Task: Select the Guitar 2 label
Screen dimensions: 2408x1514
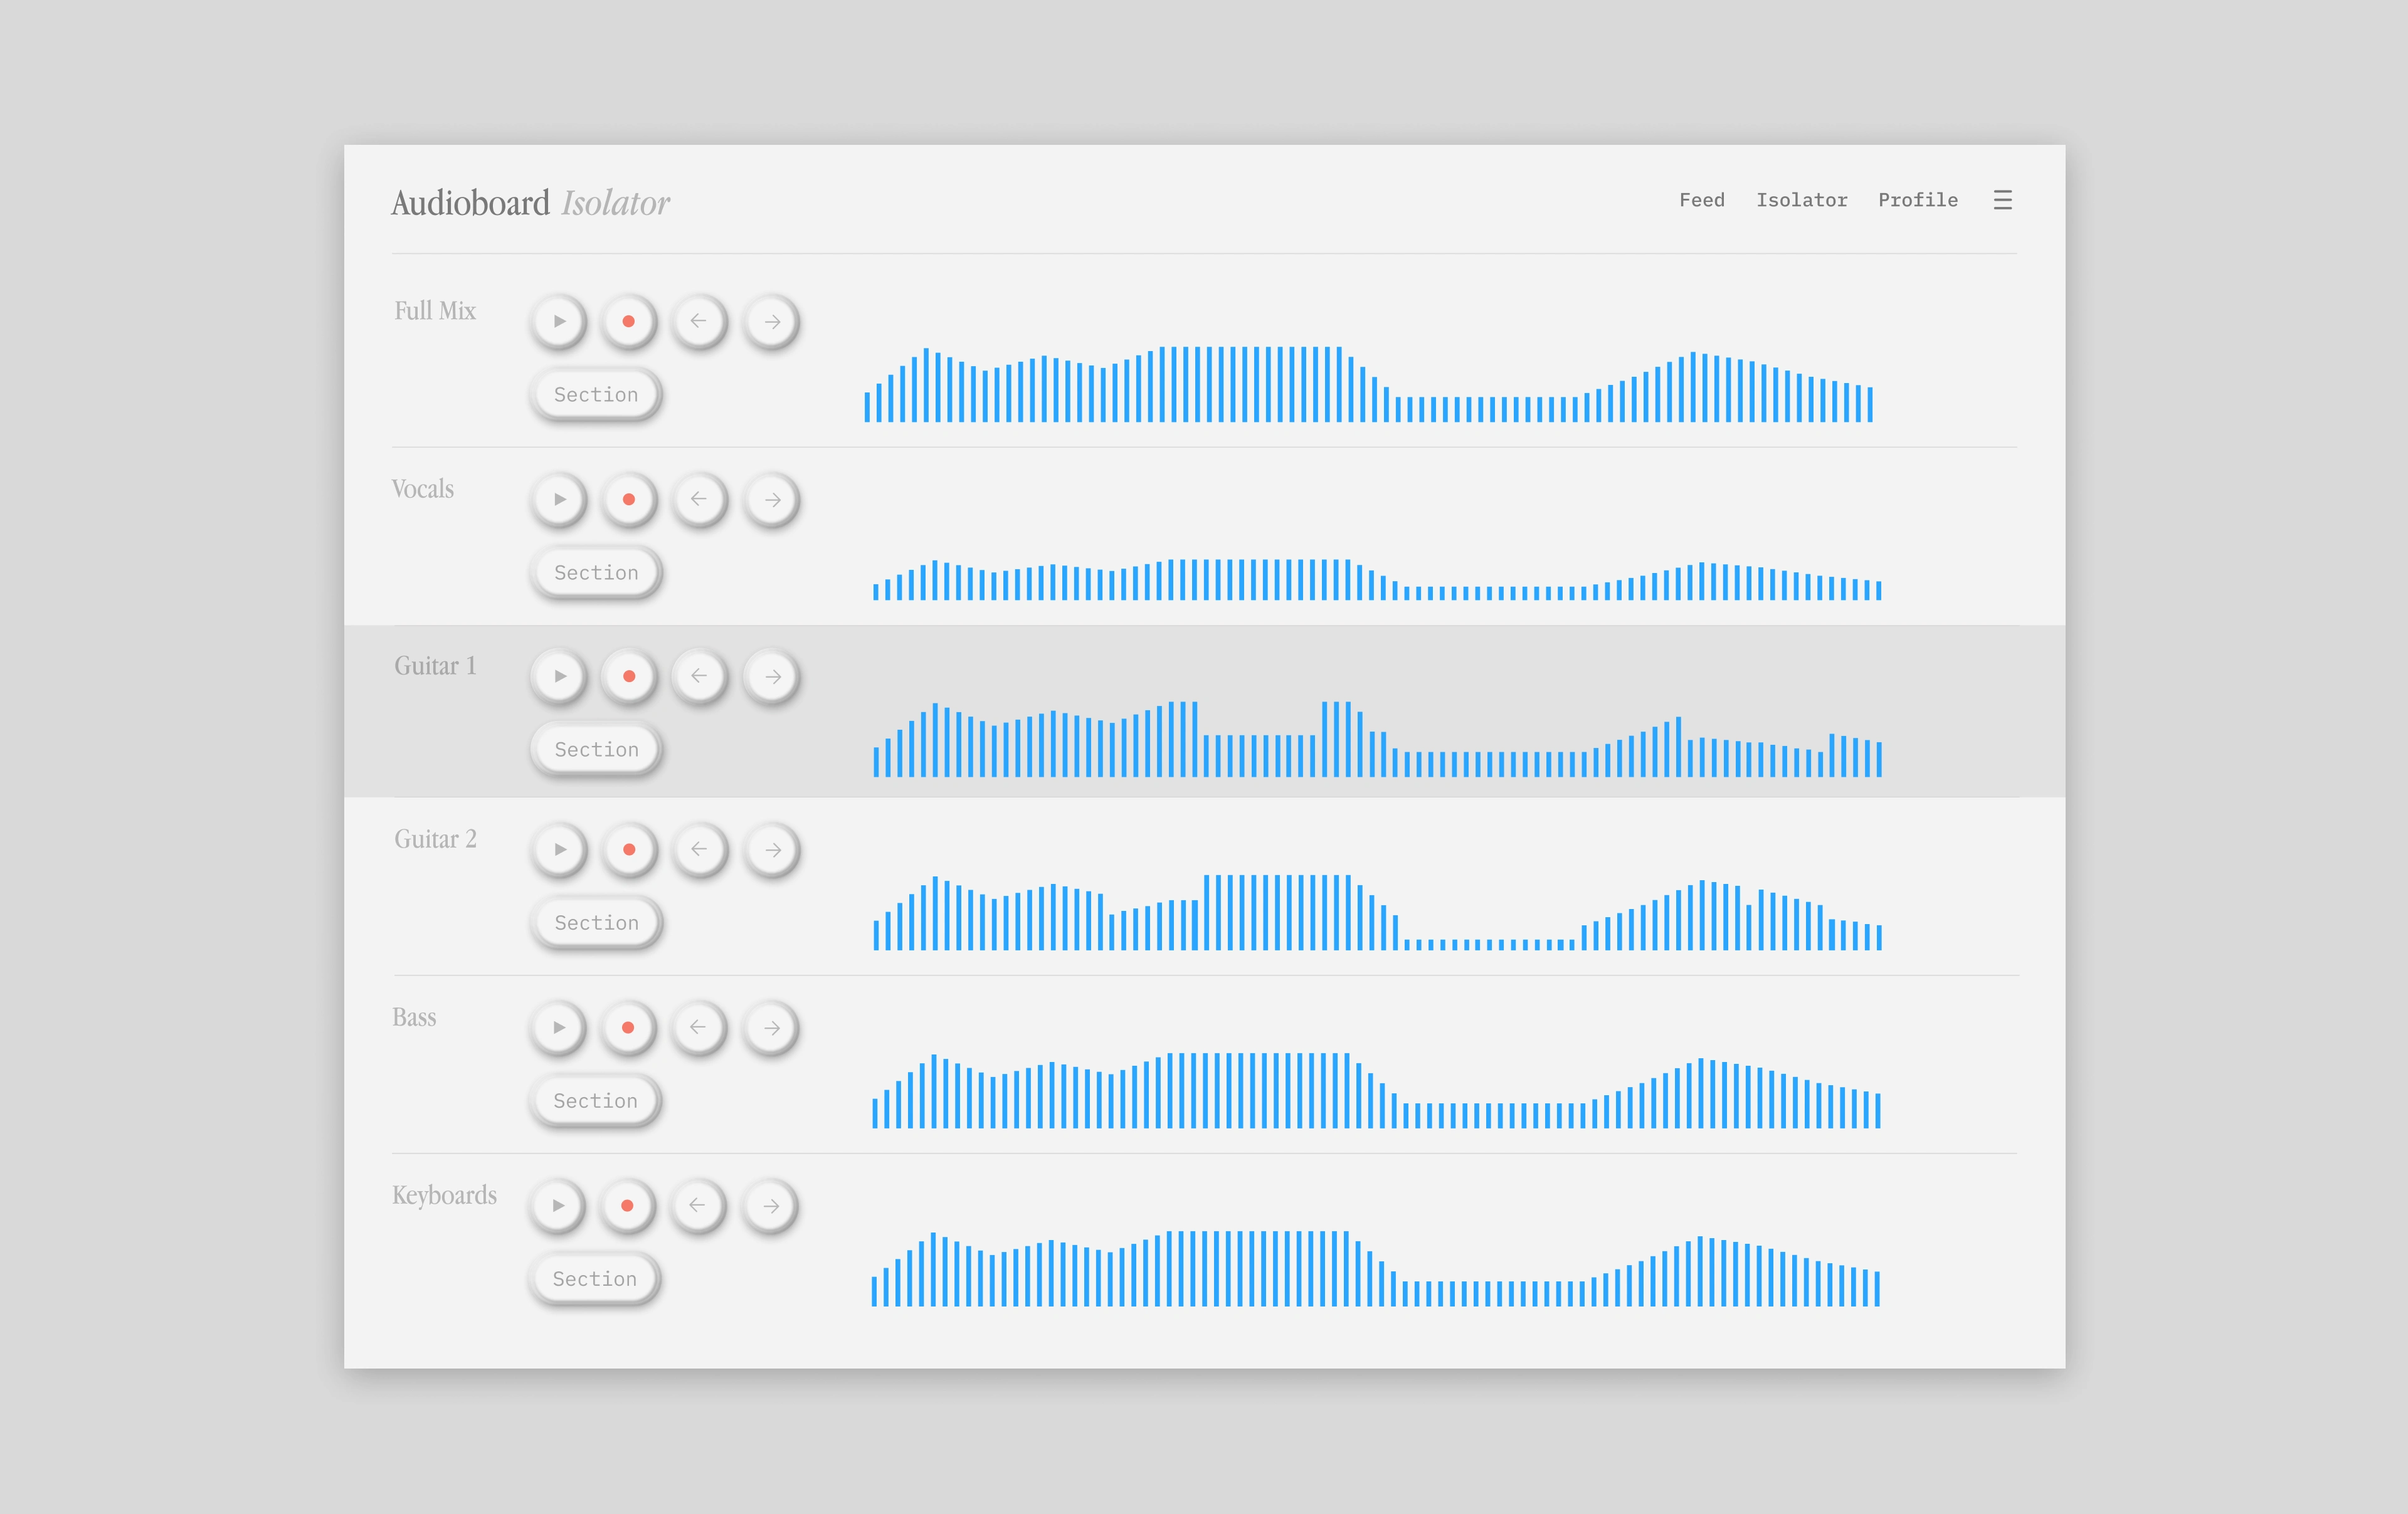Action: point(435,839)
